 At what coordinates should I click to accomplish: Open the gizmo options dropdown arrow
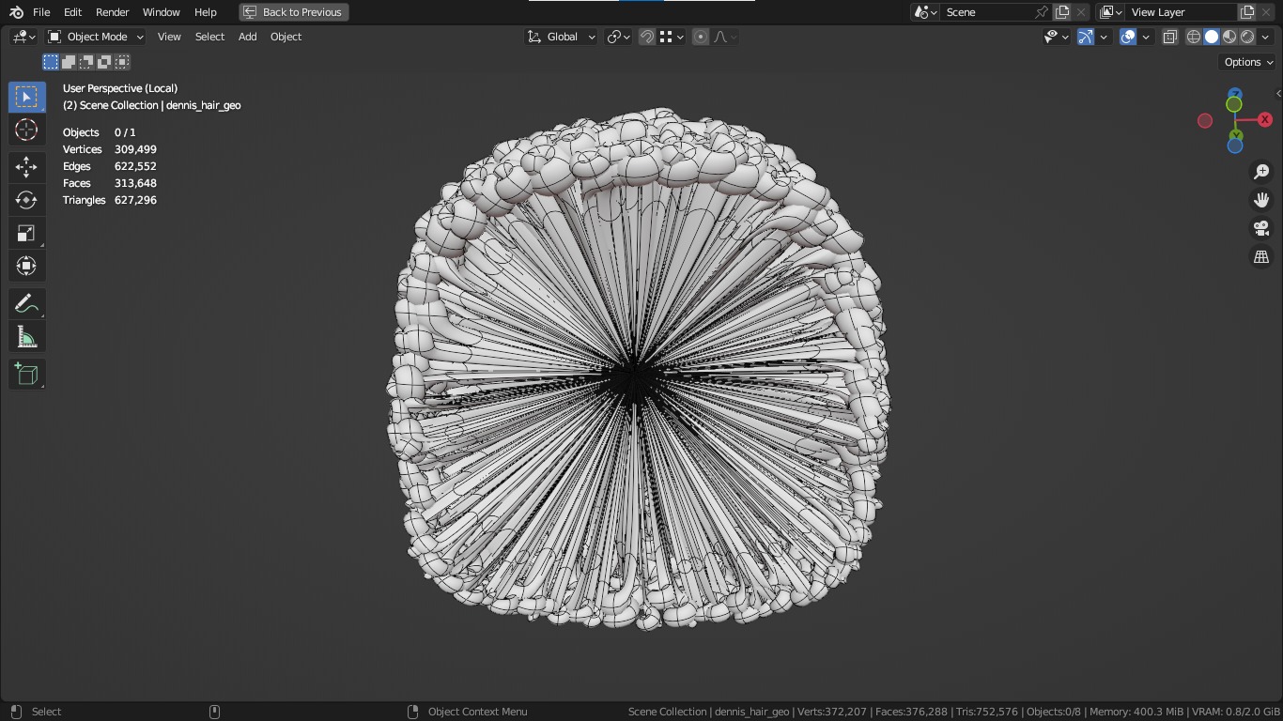[1104, 37]
